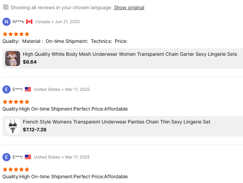Click the Show original link

(129, 7)
